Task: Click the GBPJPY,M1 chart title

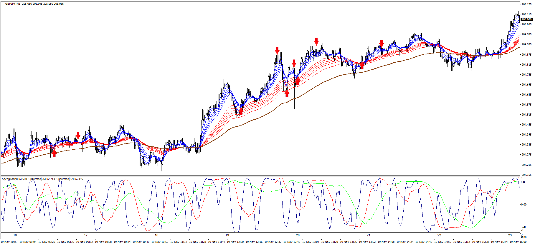Action: coord(13,4)
